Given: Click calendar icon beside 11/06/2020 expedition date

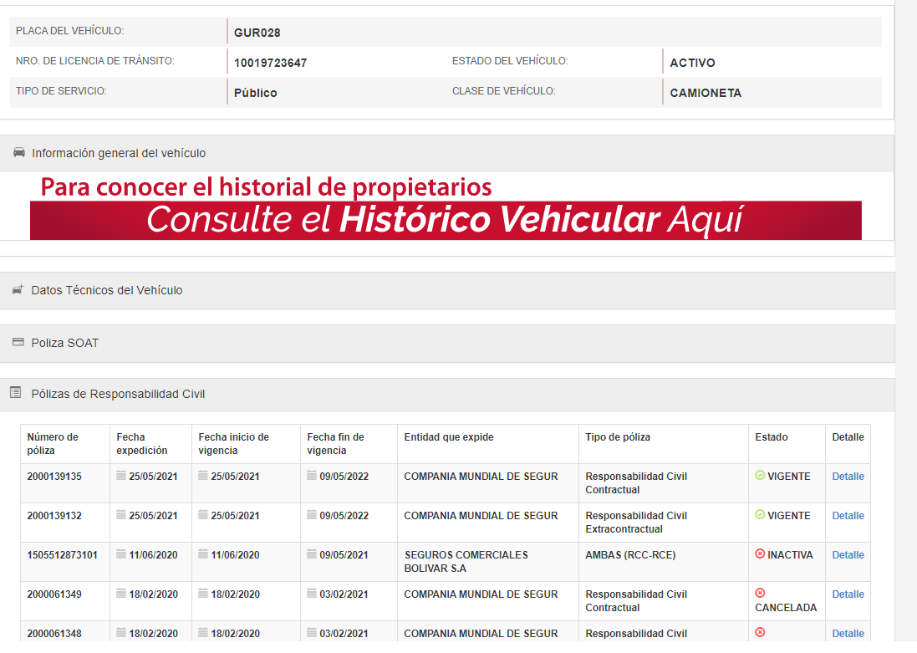Looking at the screenshot, I should click(x=121, y=554).
